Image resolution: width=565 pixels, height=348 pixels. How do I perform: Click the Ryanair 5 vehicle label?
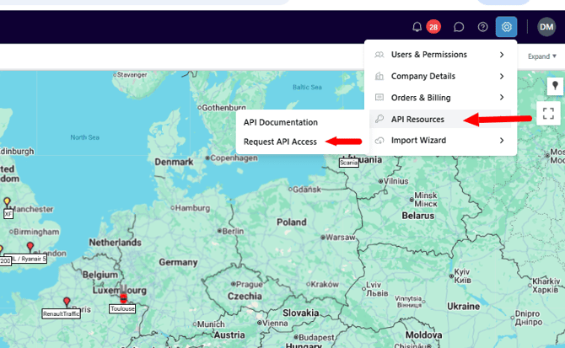click(x=28, y=259)
